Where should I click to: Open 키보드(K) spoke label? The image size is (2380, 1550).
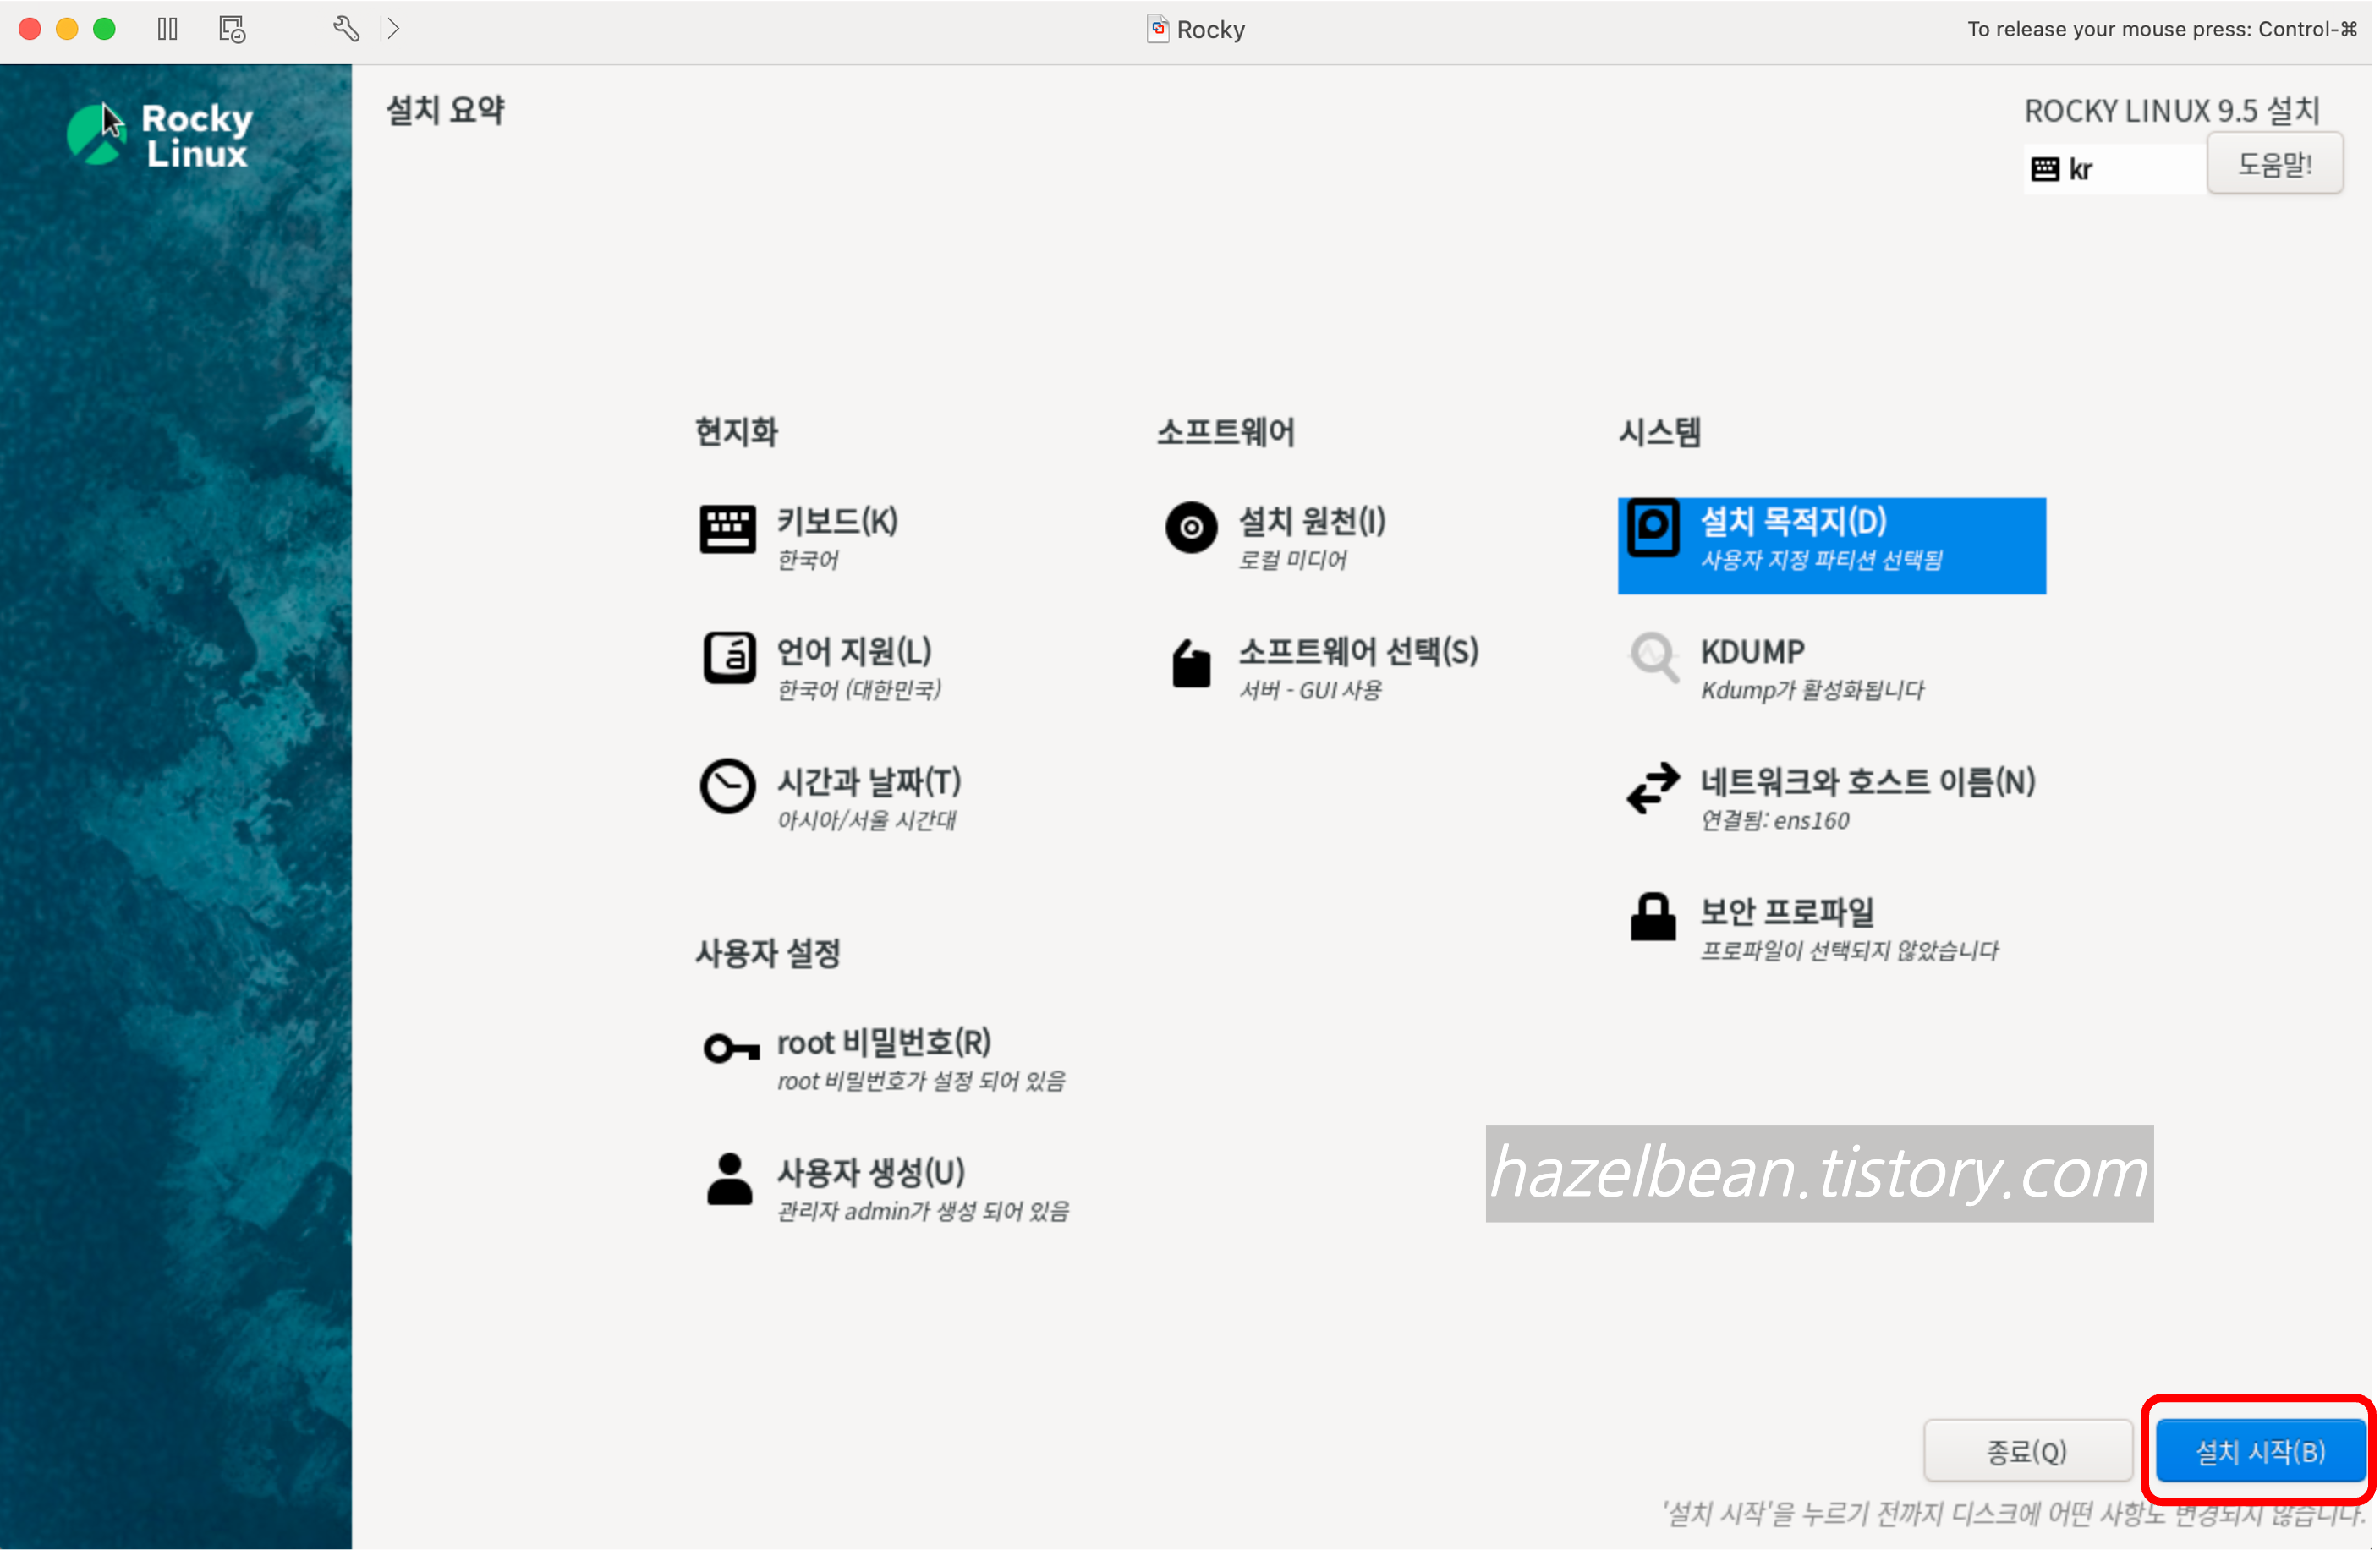(x=838, y=521)
